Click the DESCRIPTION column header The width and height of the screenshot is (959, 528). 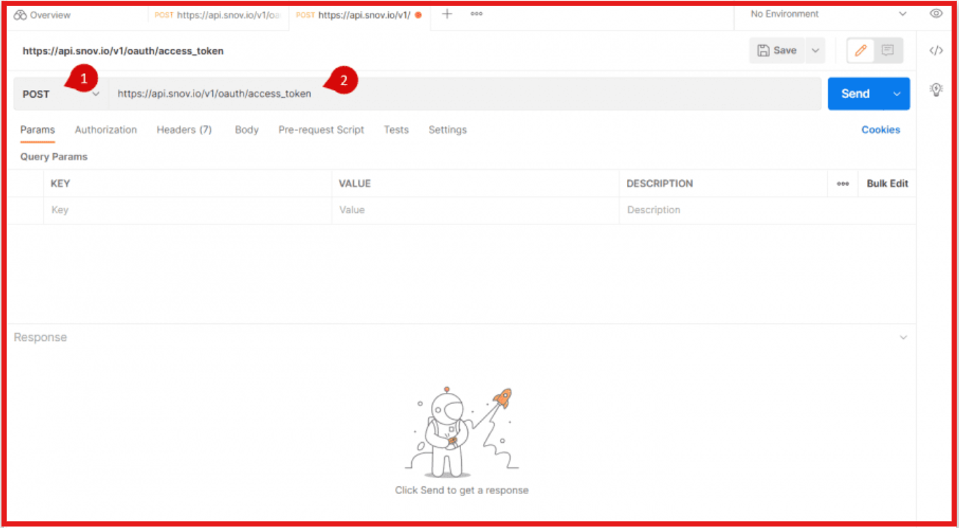click(660, 184)
